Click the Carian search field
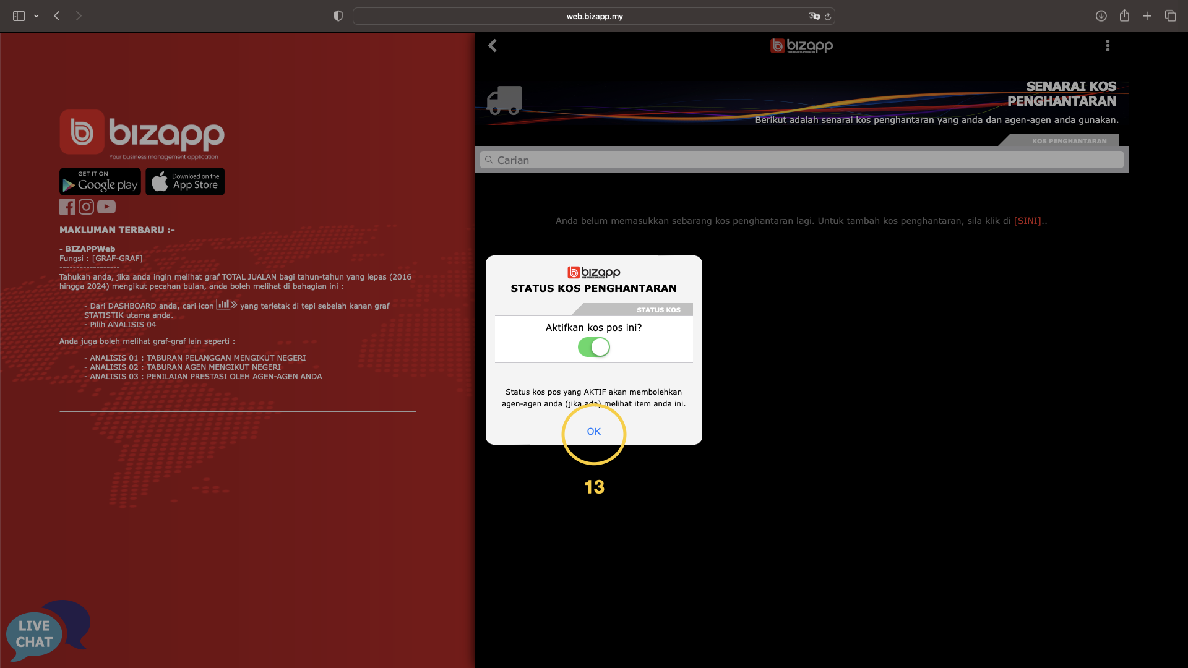The height and width of the screenshot is (668, 1188). point(801,160)
